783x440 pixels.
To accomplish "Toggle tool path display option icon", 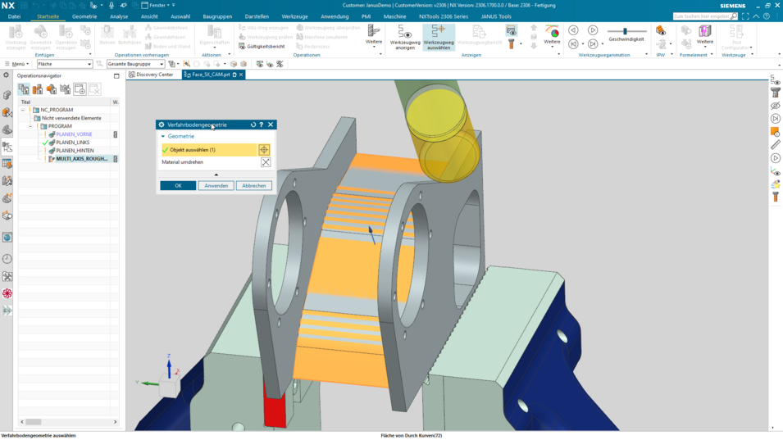I will pos(511,31).
